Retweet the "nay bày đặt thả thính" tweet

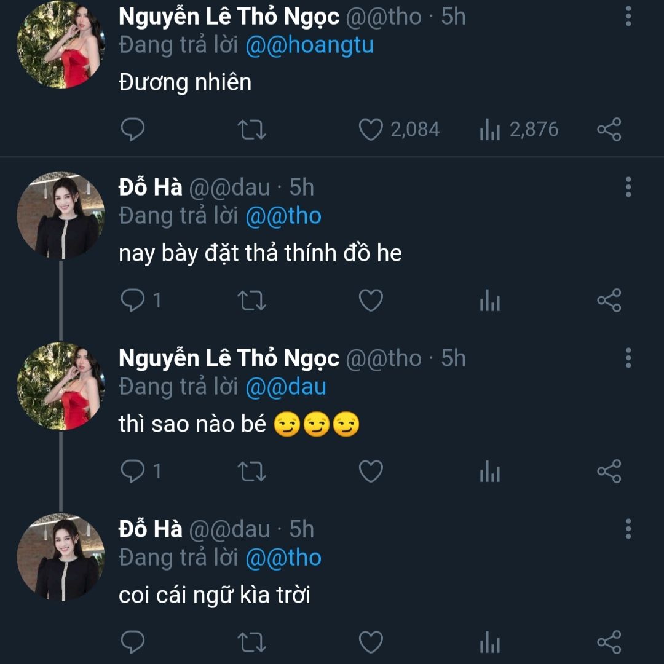point(251,300)
